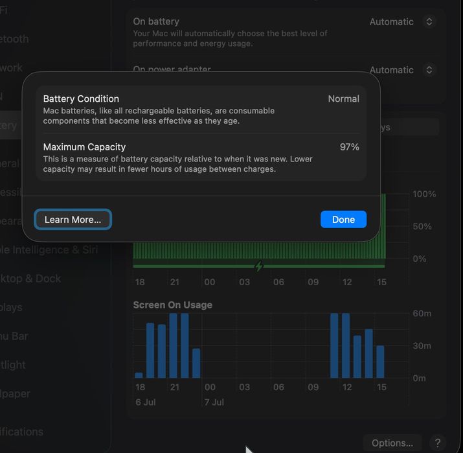Open Displays in the sidebar
Screen dimensions: 463x453
click(11, 307)
